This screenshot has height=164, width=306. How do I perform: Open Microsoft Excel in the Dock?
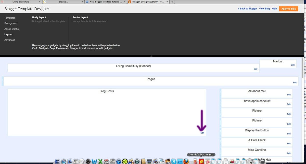(100, 161)
